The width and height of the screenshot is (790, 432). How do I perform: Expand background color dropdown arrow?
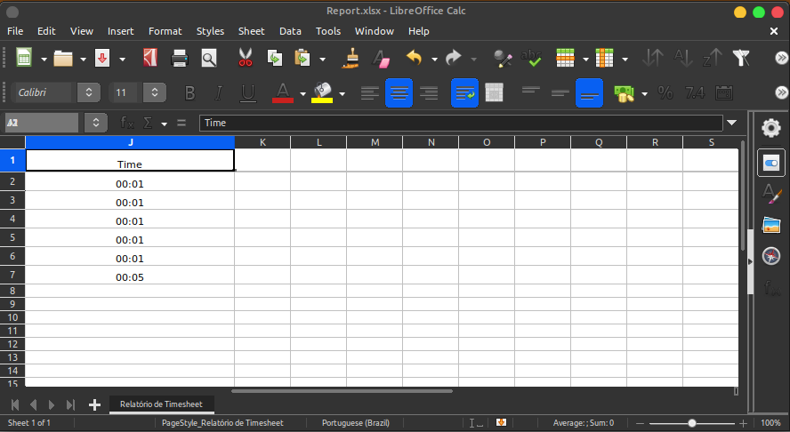(x=343, y=93)
